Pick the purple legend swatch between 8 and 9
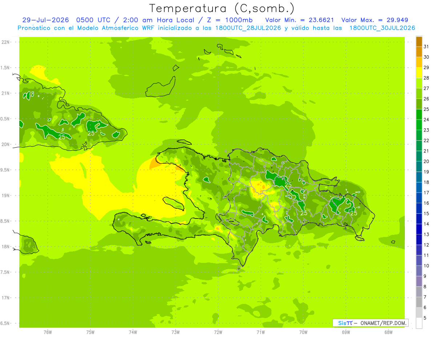The height and width of the screenshot is (337, 436). (x=419, y=281)
